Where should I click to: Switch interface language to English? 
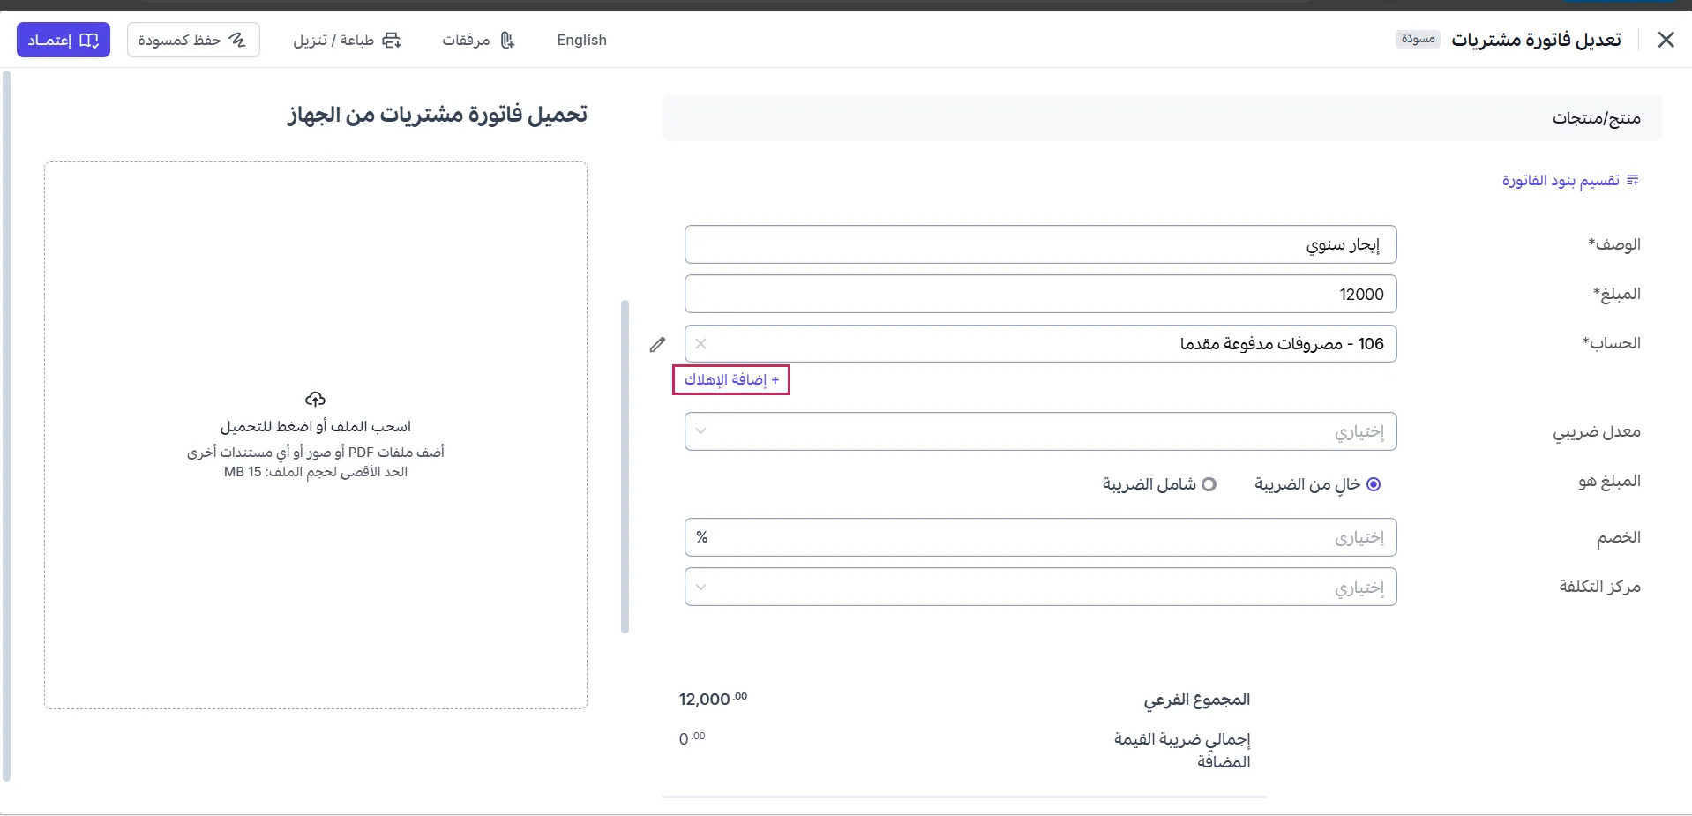(581, 40)
